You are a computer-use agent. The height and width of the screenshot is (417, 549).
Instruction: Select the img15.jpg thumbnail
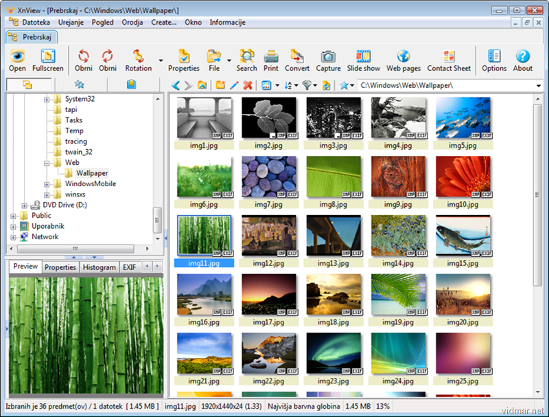(x=464, y=234)
